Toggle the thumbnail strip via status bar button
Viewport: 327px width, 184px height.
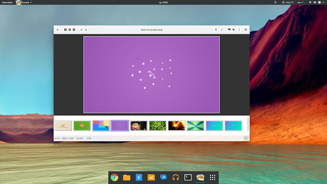pyautogui.click(x=246, y=138)
